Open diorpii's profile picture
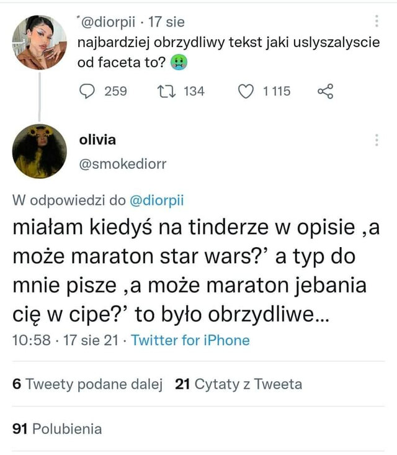 pos(39,42)
